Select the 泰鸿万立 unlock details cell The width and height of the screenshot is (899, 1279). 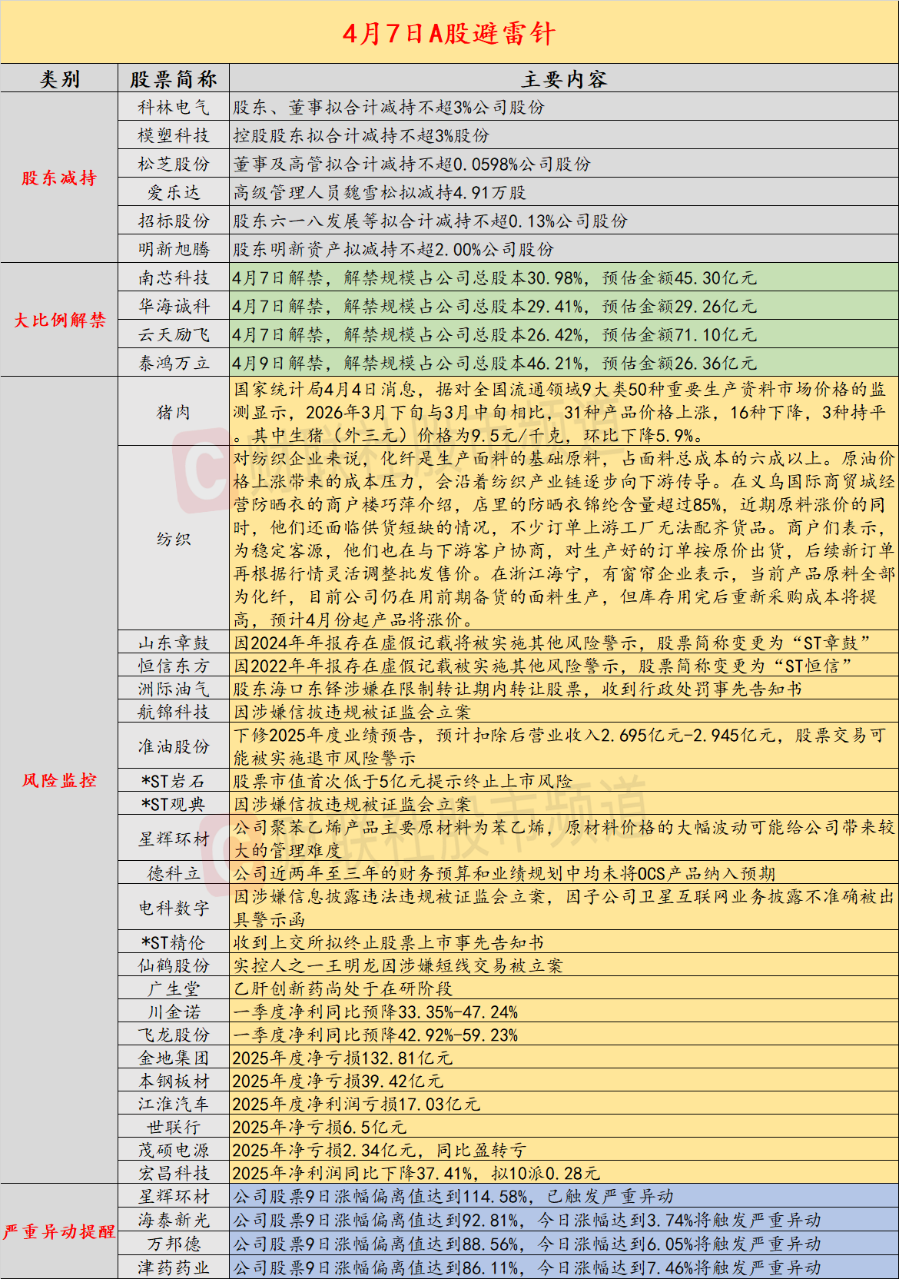coord(564,363)
